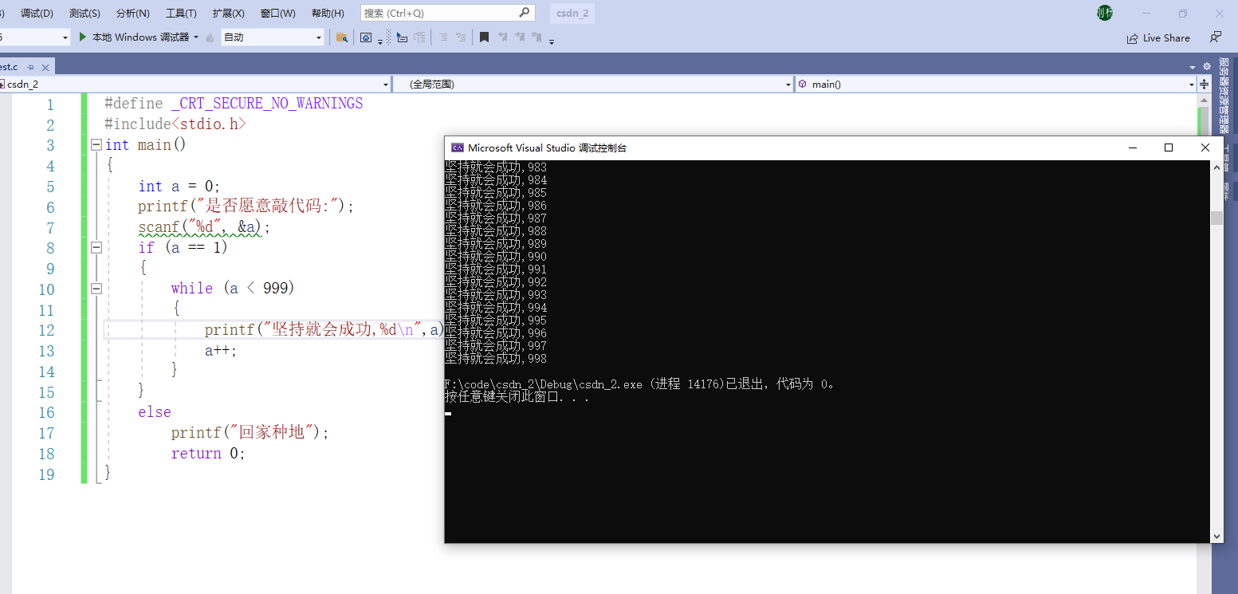Click the debug console window icon
This screenshot has width=1238, height=594.
458,148
